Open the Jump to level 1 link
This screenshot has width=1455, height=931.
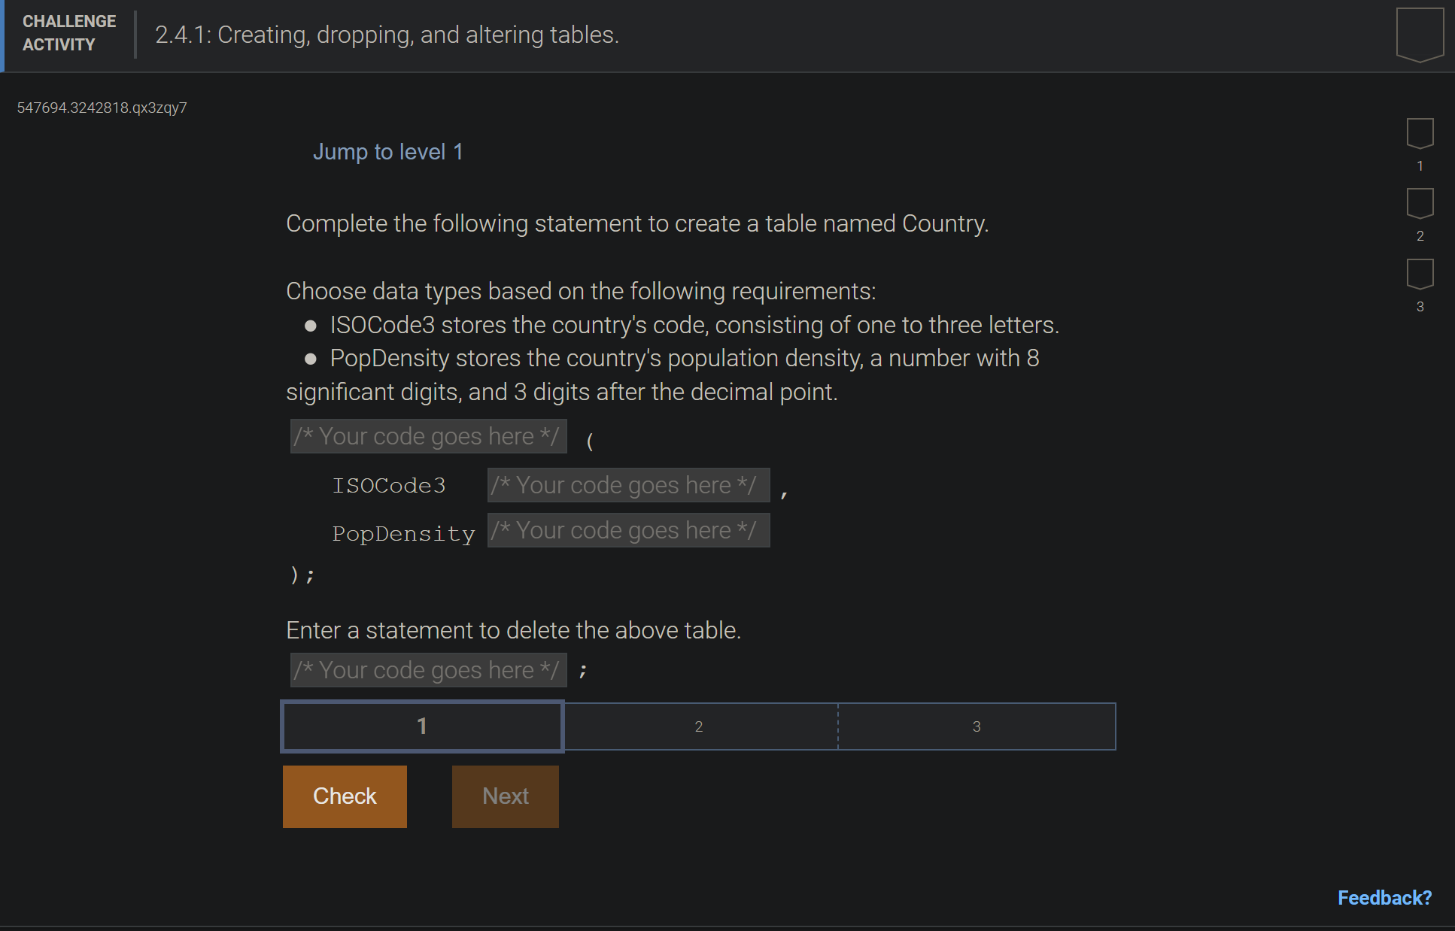[x=387, y=151]
